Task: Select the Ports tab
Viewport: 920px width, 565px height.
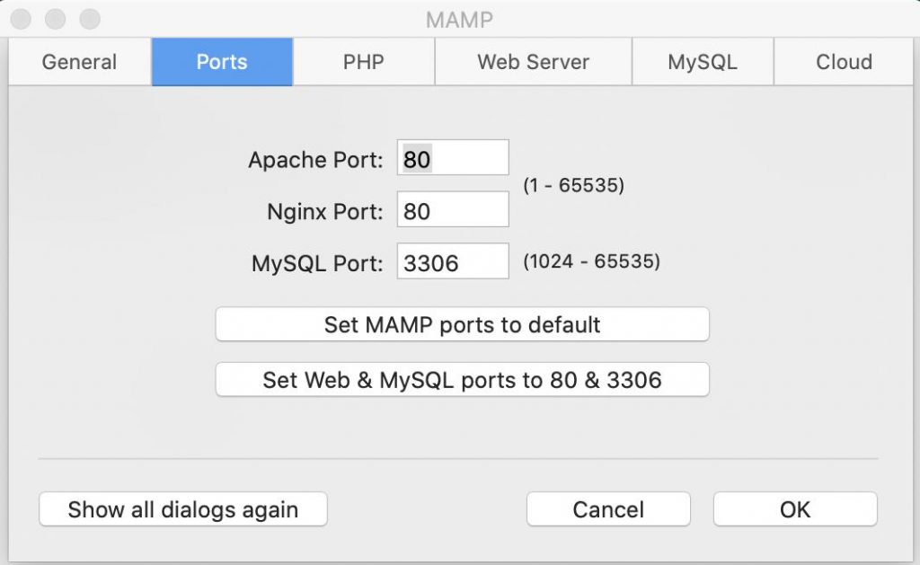Action: tap(222, 62)
